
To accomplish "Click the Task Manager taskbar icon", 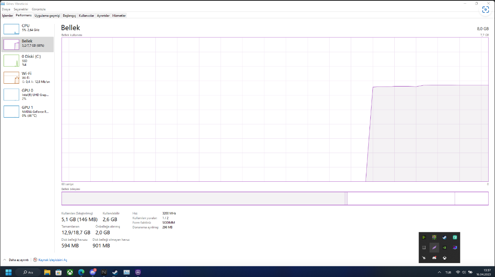I will 127,272.
